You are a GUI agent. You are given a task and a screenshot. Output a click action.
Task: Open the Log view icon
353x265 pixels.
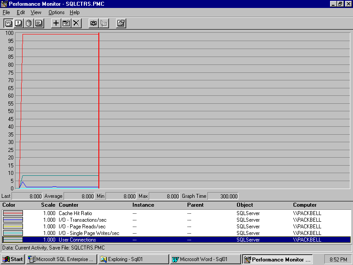point(29,23)
